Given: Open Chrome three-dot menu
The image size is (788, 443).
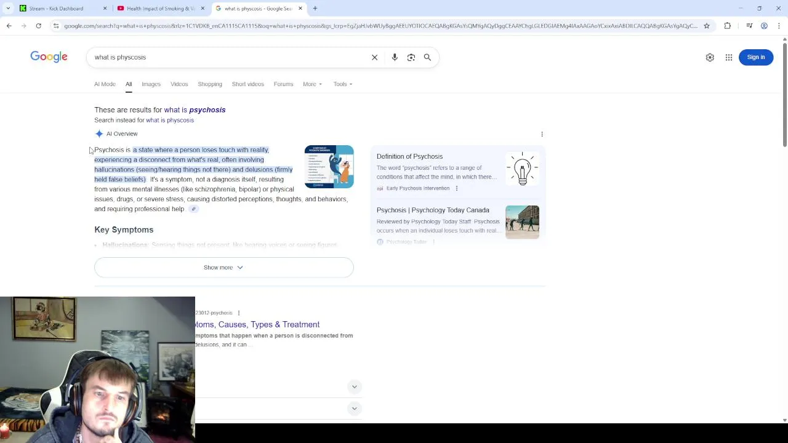Looking at the screenshot, I should (779, 26).
